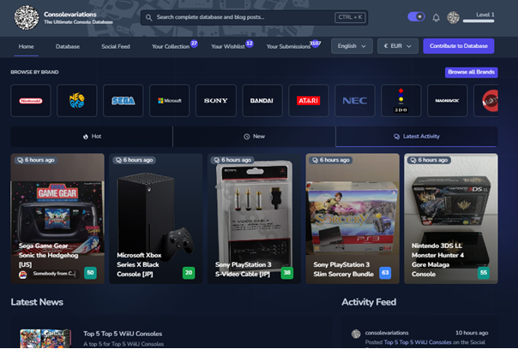Click Browse all Brands button

click(471, 72)
